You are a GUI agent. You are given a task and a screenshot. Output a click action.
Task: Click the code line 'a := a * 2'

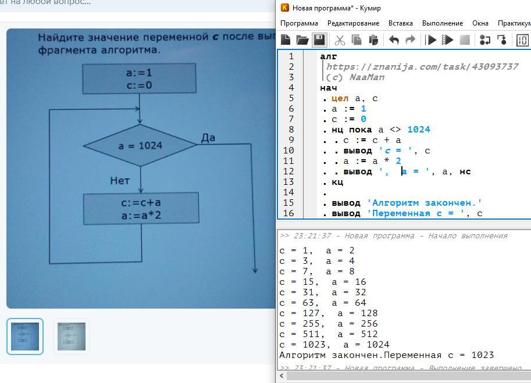(x=372, y=161)
